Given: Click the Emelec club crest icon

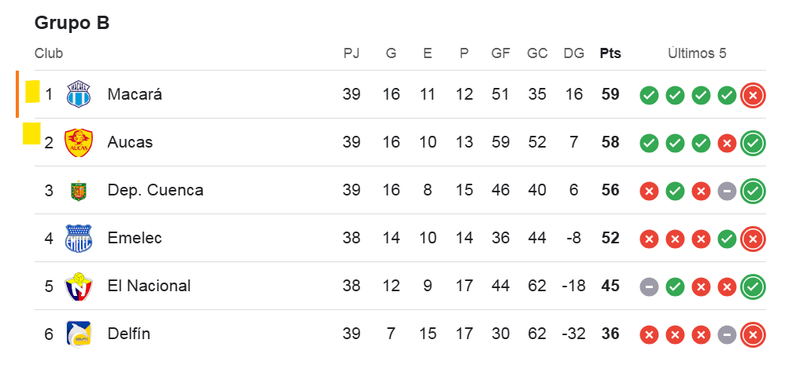Looking at the screenshot, I should pyautogui.click(x=79, y=239).
